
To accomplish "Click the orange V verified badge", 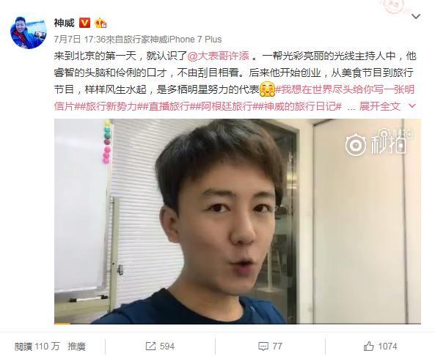I will point(85,23).
